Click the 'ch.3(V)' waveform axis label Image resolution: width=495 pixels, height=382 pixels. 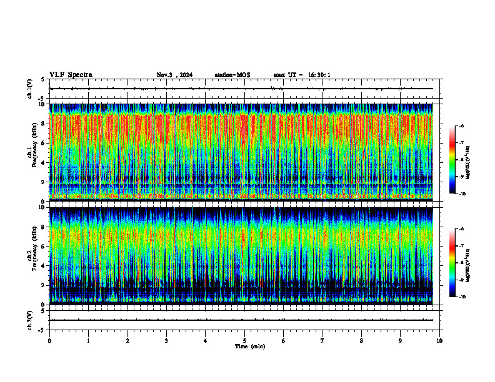[29, 320]
